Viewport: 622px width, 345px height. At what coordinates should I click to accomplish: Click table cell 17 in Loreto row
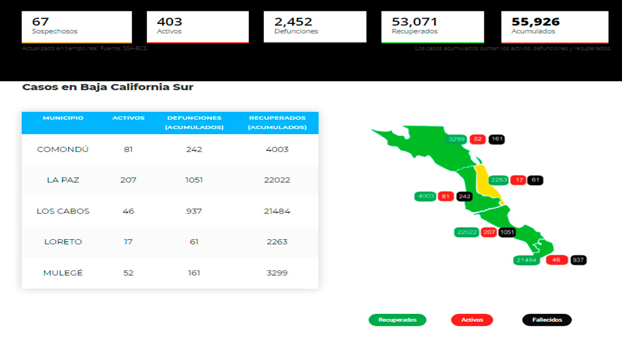(129, 242)
